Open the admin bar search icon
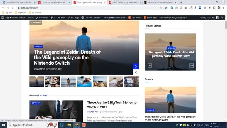Image resolution: width=227 pixels, height=128 pixels. 222,18
